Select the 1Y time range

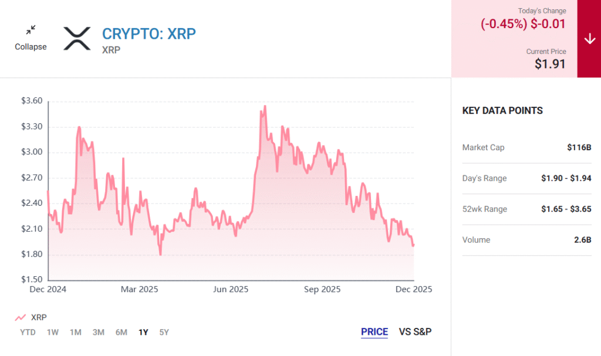click(x=143, y=333)
